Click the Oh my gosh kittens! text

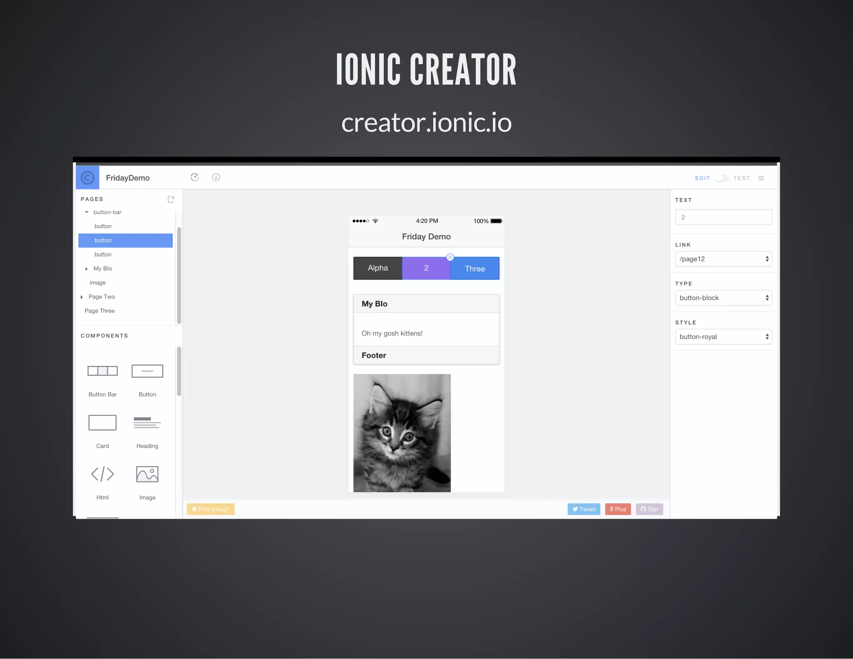[392, 334]
